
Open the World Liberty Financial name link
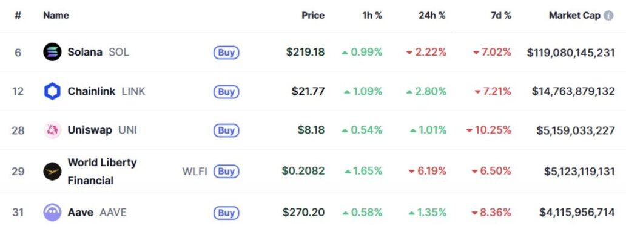tap(102, 172)
